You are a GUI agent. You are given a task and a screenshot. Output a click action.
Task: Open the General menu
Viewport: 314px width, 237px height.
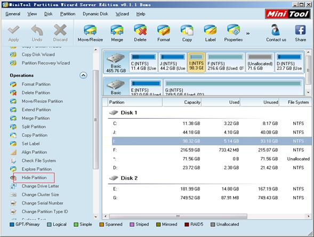[x=13, y=14]
